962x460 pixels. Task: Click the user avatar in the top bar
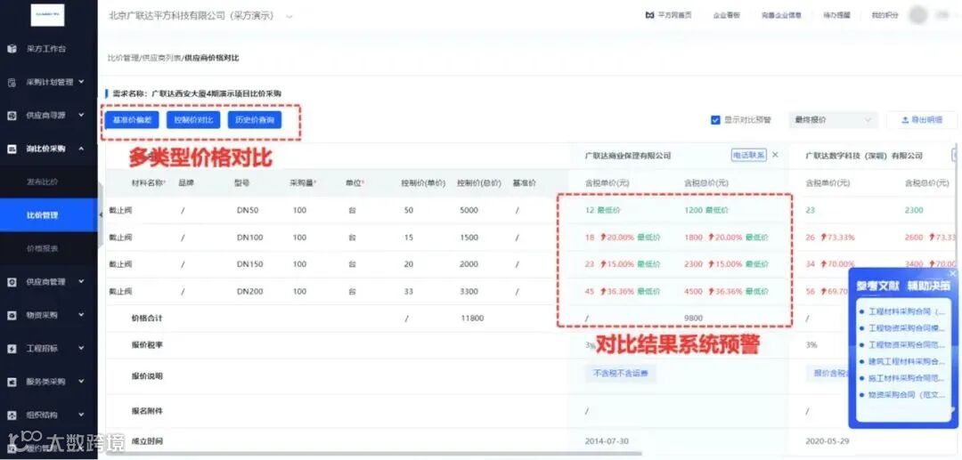click(917, 15)
